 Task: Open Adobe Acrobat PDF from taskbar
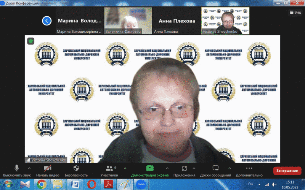tap(108, 184)
